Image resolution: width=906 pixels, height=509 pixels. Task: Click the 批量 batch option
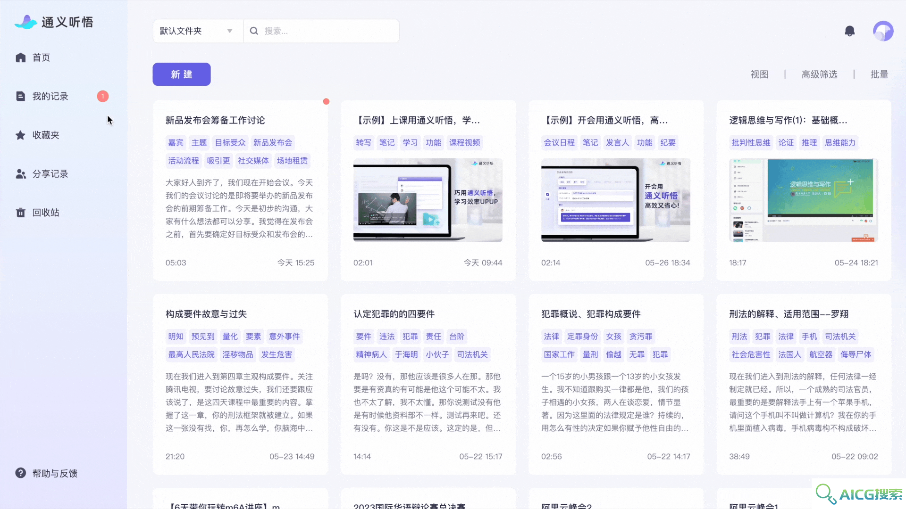(879, 74)
